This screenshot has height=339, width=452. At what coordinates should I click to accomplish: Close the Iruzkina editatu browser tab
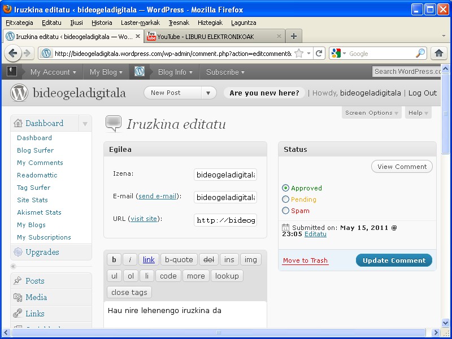(x=138, y=36)
